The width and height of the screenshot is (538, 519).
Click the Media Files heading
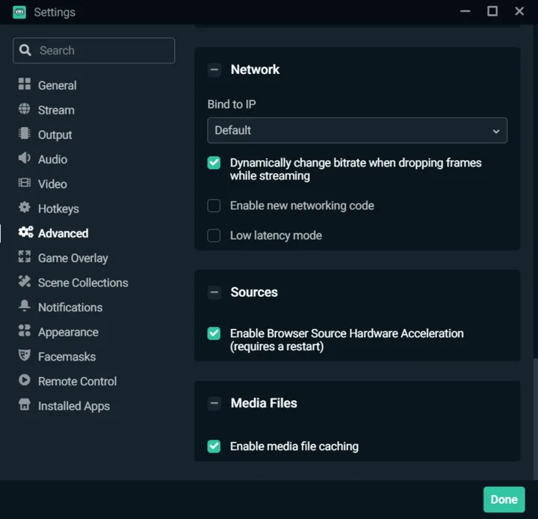tap(264, 403)
